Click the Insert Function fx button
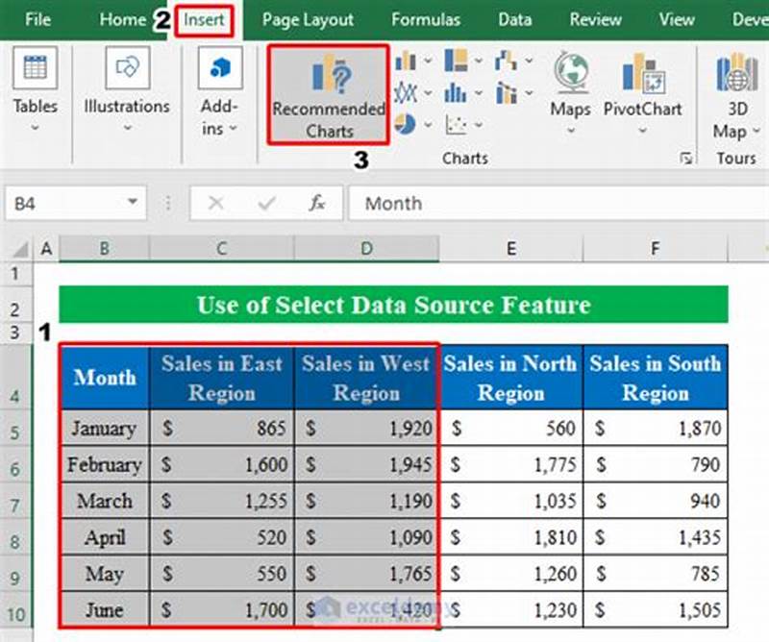The image size is (769, 642). 317,203
